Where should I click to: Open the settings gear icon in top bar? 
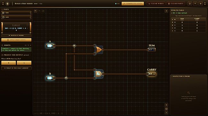click(x=201, y=4)
